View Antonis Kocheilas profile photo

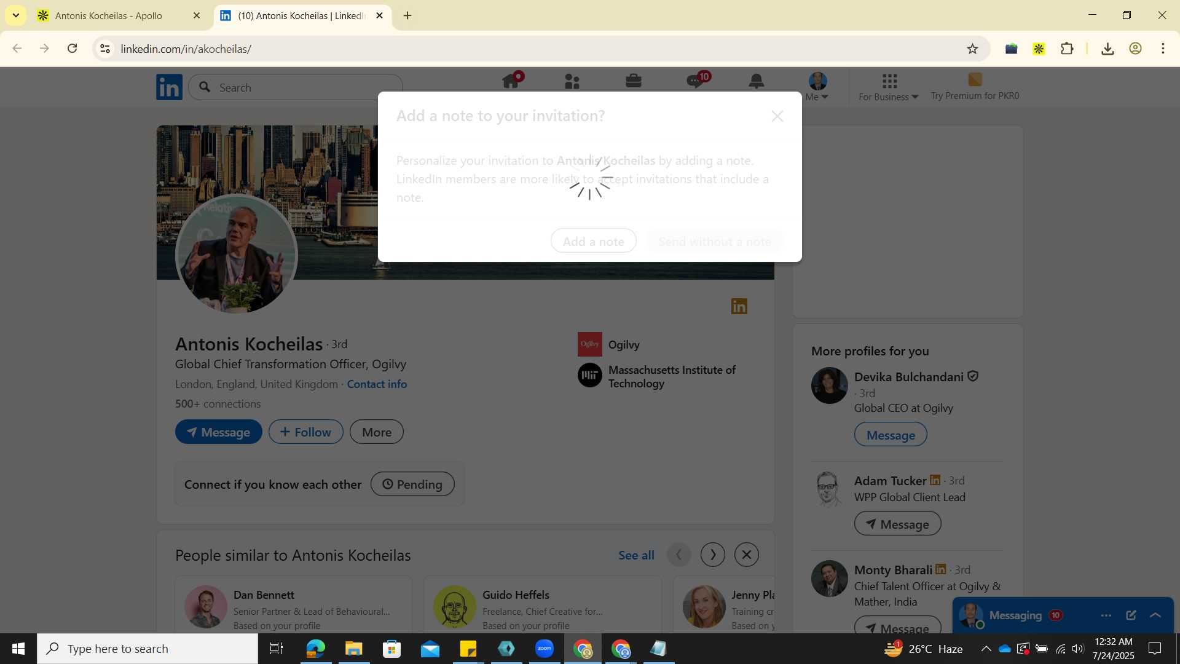(237, 254)
